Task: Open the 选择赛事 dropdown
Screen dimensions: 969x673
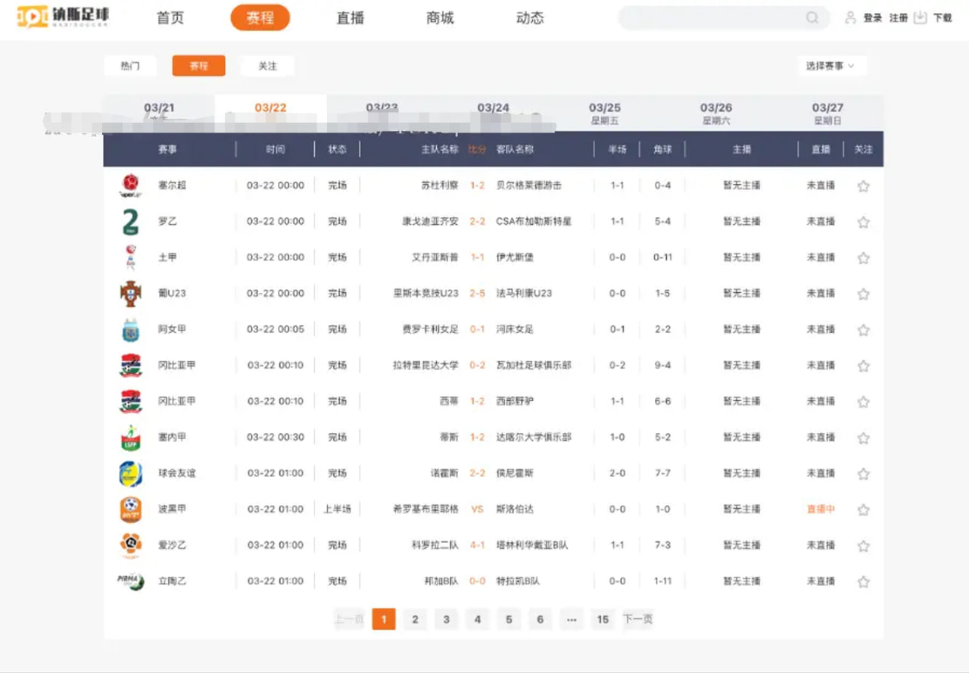Action: 831,67
